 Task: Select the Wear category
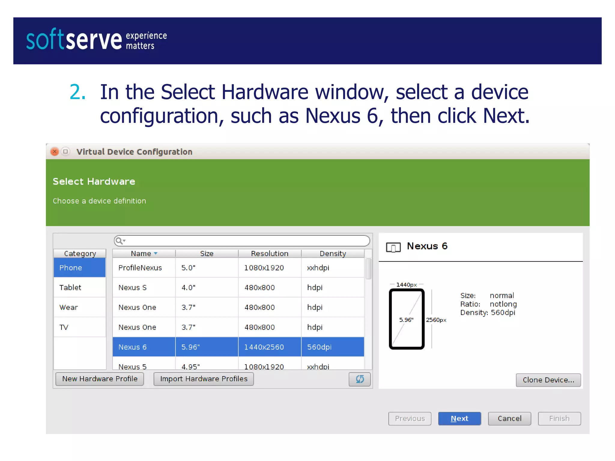[80, 307]
